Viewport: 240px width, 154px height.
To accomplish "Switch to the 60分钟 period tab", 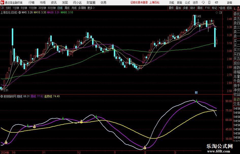I will [x=52, y=8].
